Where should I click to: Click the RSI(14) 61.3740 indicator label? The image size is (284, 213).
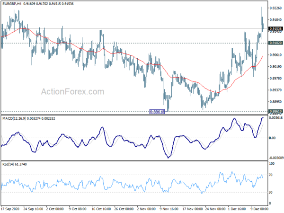[15, 164]
